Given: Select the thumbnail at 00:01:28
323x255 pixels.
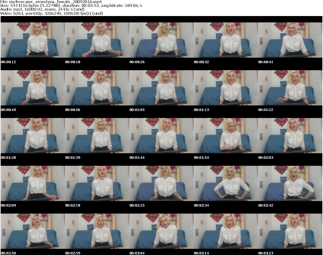Looking at the screenshot, I should click(33, 136).
